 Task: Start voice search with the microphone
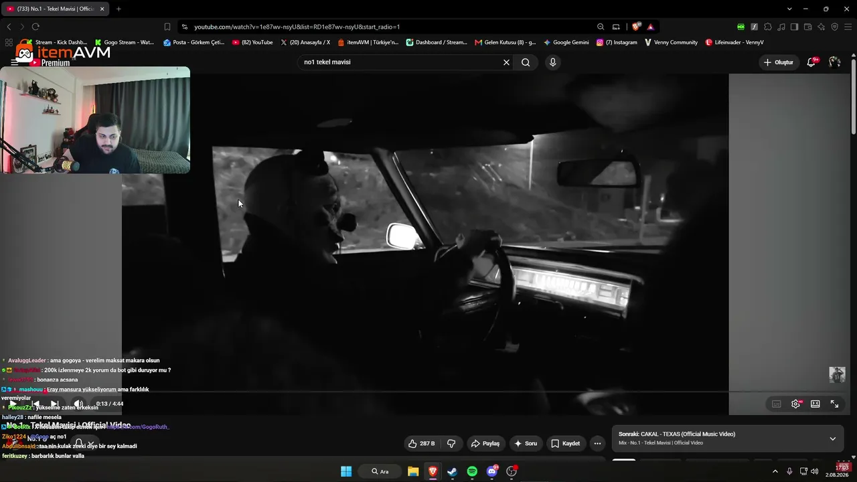pos(552,62)
